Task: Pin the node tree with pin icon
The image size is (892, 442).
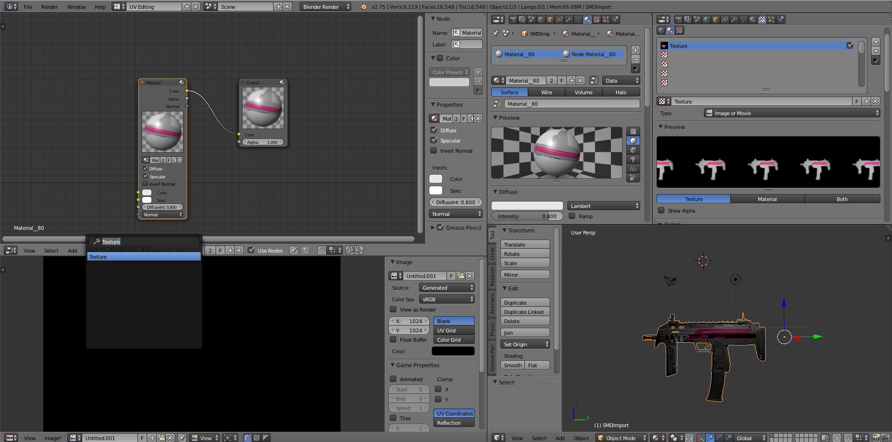Action: click(294, 250)
